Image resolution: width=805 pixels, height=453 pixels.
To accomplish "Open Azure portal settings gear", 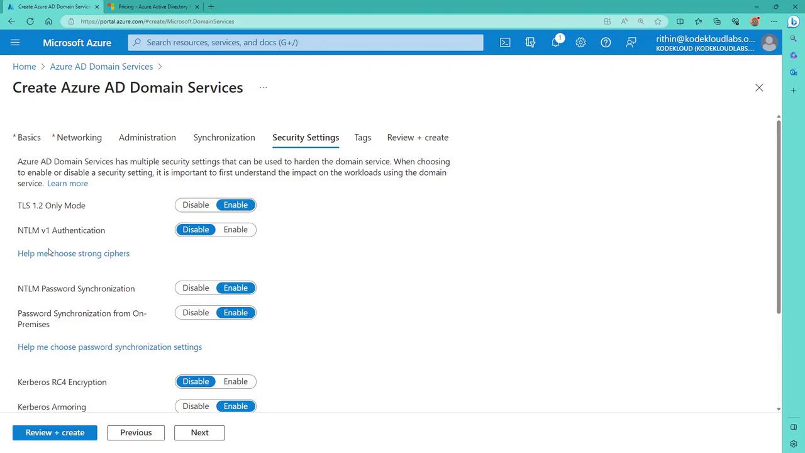I will pyautogui.click(x=580, y=42).
